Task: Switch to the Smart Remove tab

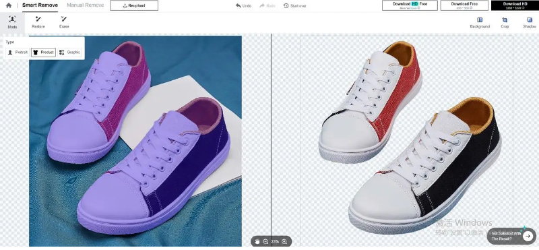Action: [x=40, y=5]
